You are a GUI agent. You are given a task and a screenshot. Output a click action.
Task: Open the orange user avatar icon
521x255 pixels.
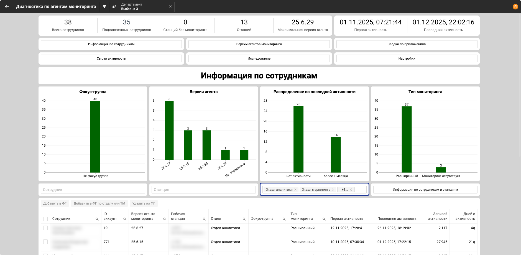pyautogui.click(x=515, y=7)
